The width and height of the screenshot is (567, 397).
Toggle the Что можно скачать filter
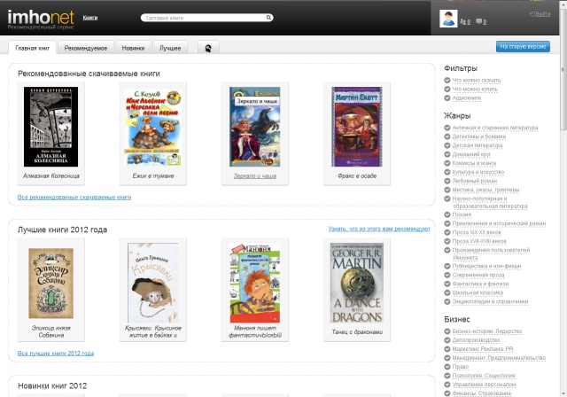pyautogui.click(x=472, y=80)
